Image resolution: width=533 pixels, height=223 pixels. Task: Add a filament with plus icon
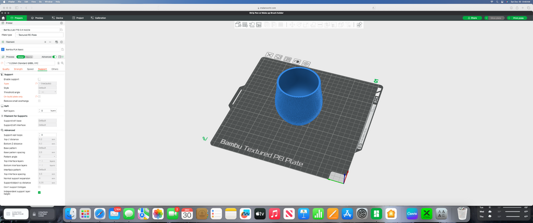point(45,42)
